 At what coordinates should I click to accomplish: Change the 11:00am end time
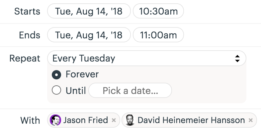click(158, 35)
